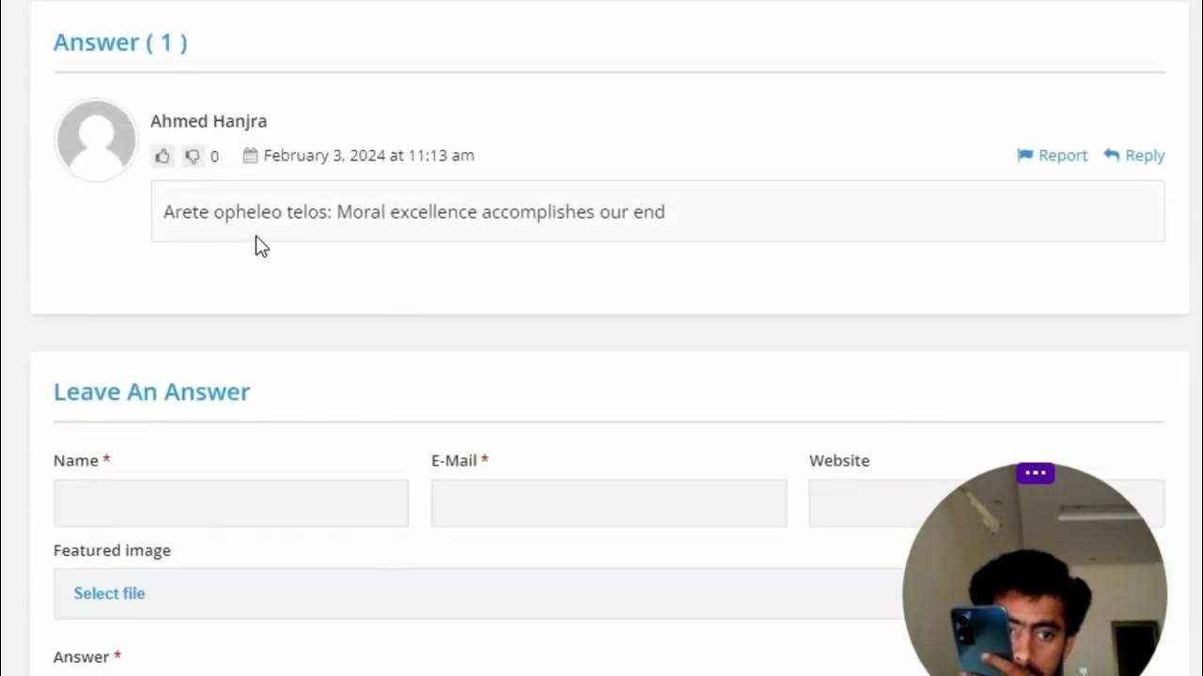Focus the E-Mail input field

coord(609,503)
